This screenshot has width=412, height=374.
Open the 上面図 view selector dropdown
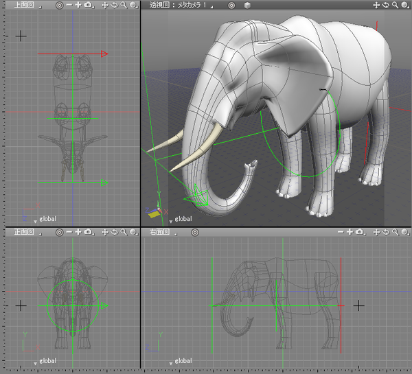click(27, 5)
